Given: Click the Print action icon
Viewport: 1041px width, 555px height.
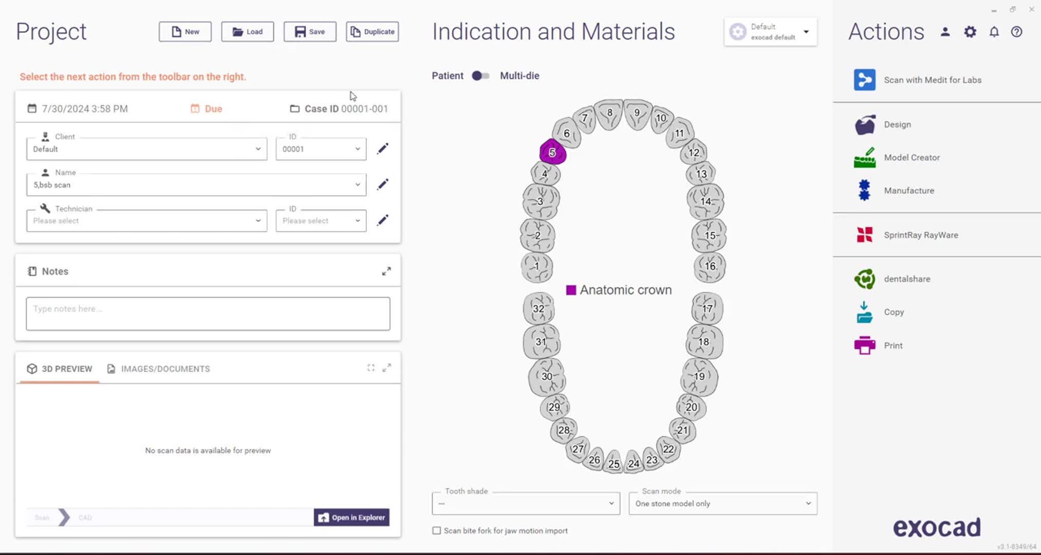Looking at the screenshot, I should (864, 345).
